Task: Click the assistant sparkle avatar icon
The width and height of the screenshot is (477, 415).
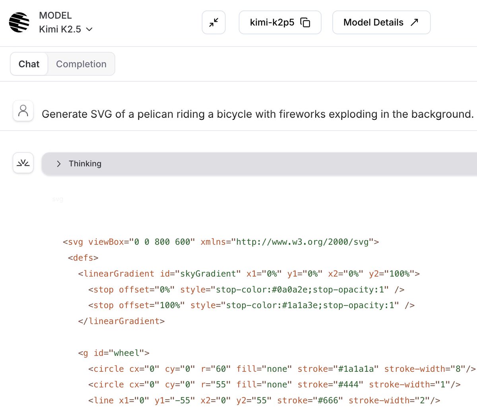Action: point(23,163)
